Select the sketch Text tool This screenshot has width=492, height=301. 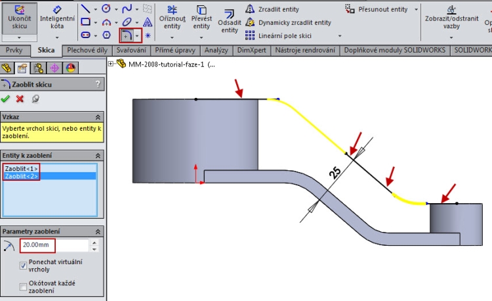pyautogui.click(x=148, y=22)
